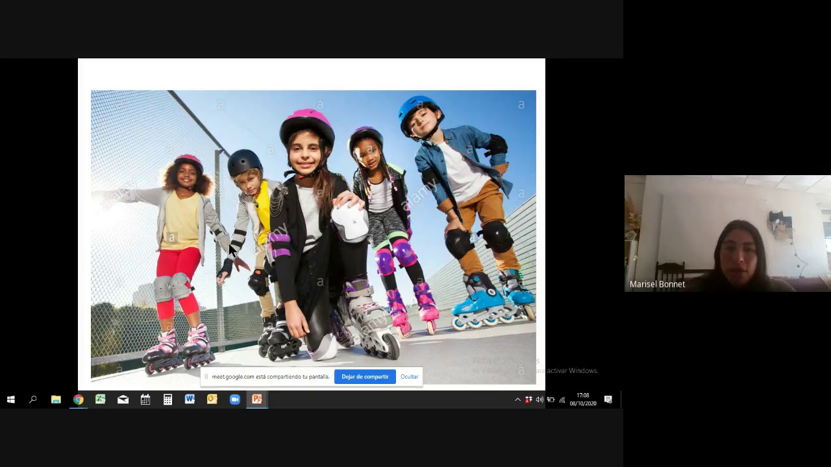Open the Calendar app in taskbar
Screen dimensions: 831x467
tap(145, 400)
